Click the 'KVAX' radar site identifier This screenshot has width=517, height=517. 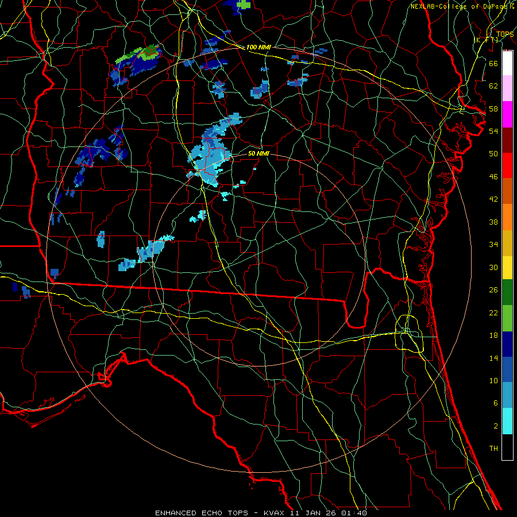click(275, 513)
